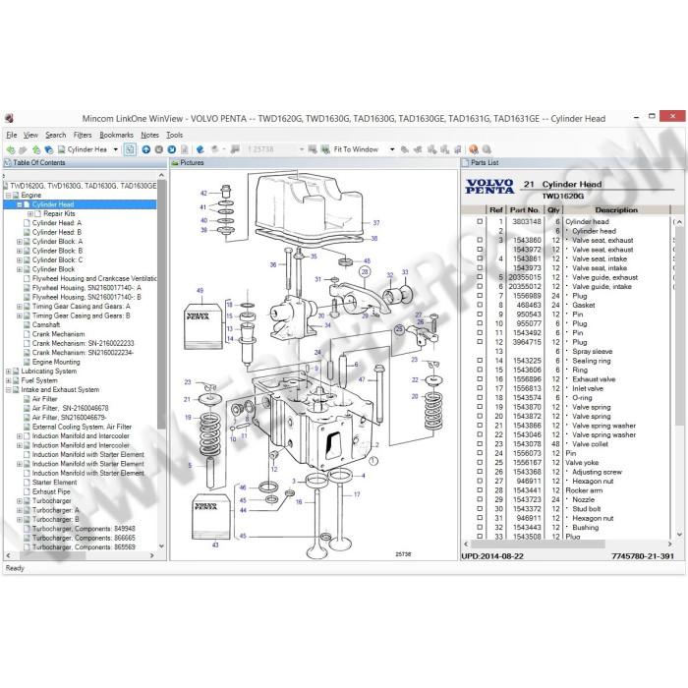Click the Volvo Penta logo in Parts List
This screenshot has height=688, width=688.
pyautogui.click(x=489, y=187)
